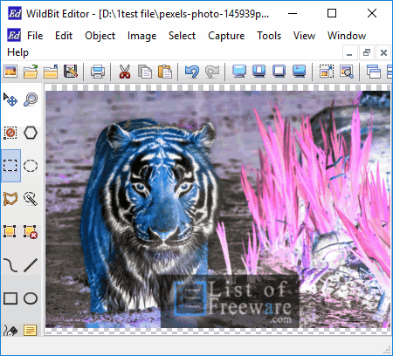The width and height of the screenshot is (393, 356).
Task: Close the inner document window
Action: point(383,53)
